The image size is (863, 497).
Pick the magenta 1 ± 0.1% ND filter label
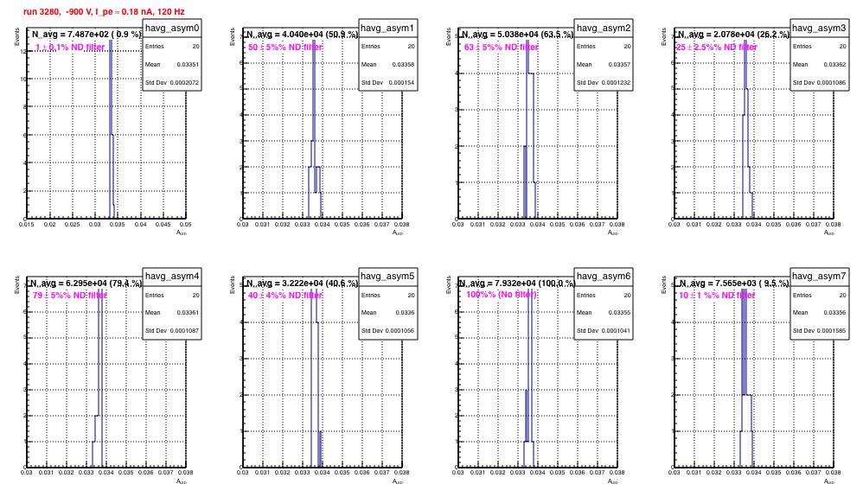point(70,48)
